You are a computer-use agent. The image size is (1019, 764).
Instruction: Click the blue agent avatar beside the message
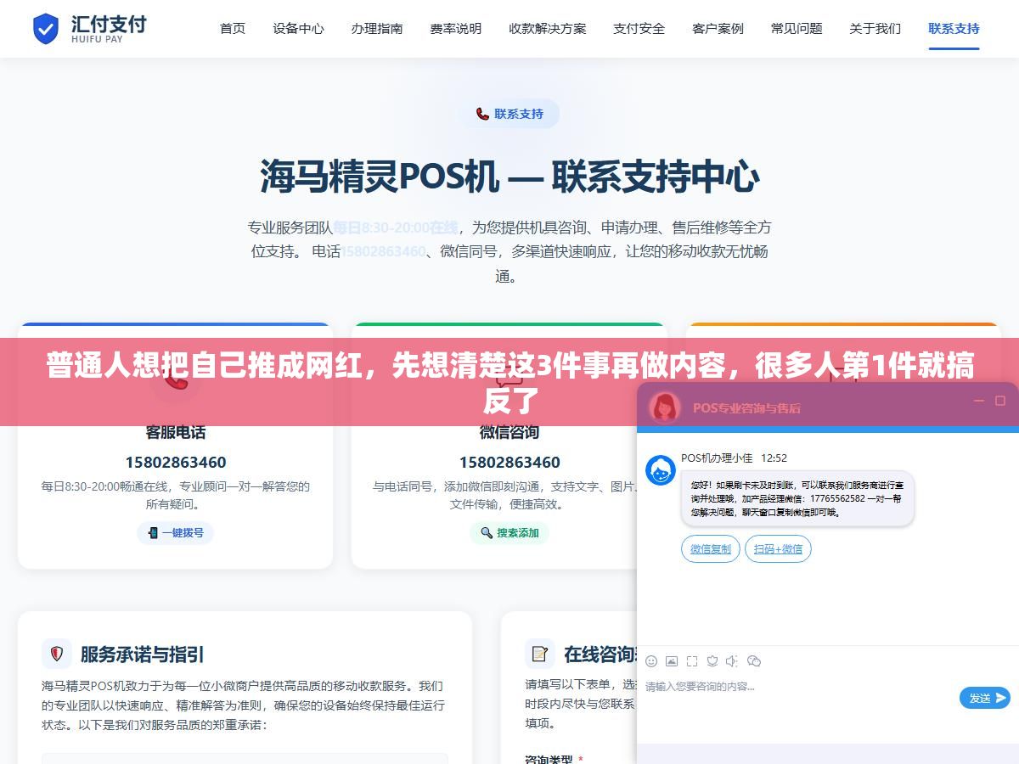tap(661, 470)
